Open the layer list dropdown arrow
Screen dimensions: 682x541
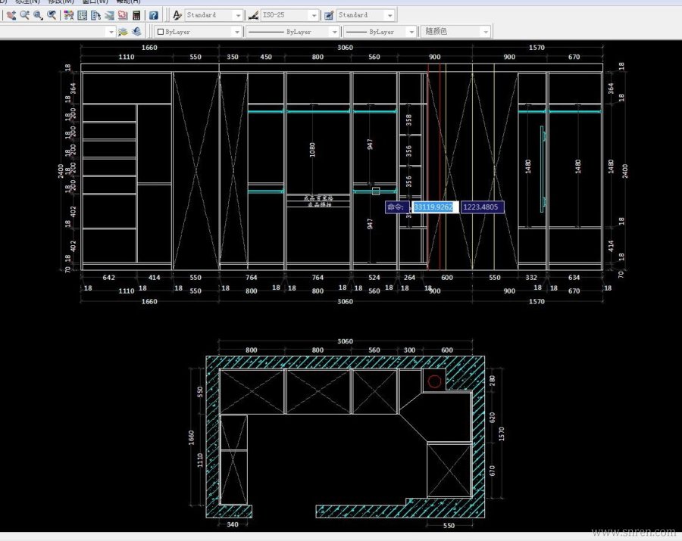(111, 32)
